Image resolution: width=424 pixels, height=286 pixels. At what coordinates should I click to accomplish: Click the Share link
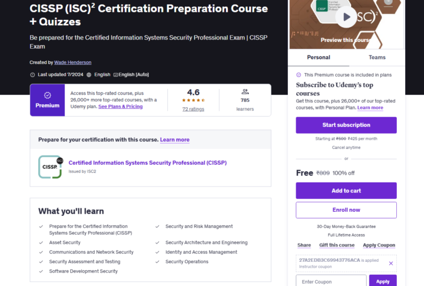[304, 245]
